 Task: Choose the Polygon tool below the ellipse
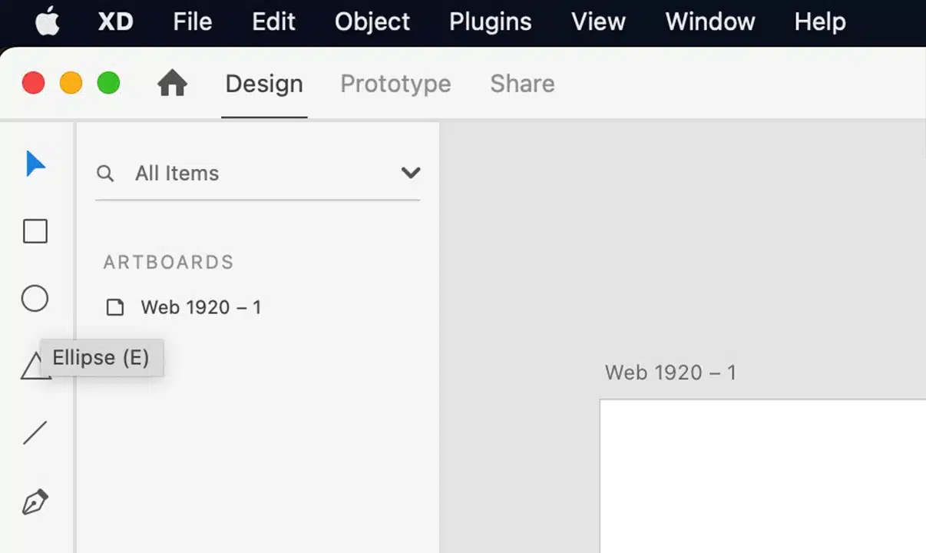(x=35, y=366)
